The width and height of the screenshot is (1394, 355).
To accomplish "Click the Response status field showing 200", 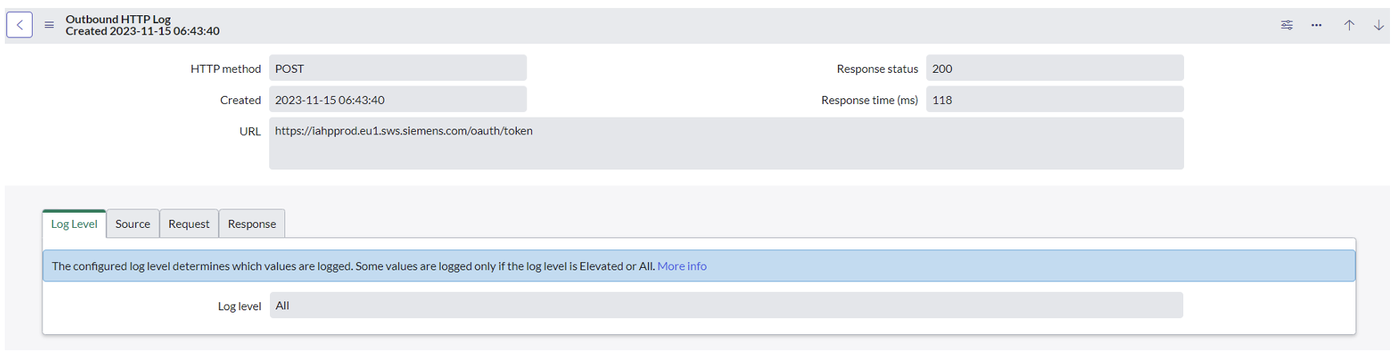I will [x=1055, y=68].
